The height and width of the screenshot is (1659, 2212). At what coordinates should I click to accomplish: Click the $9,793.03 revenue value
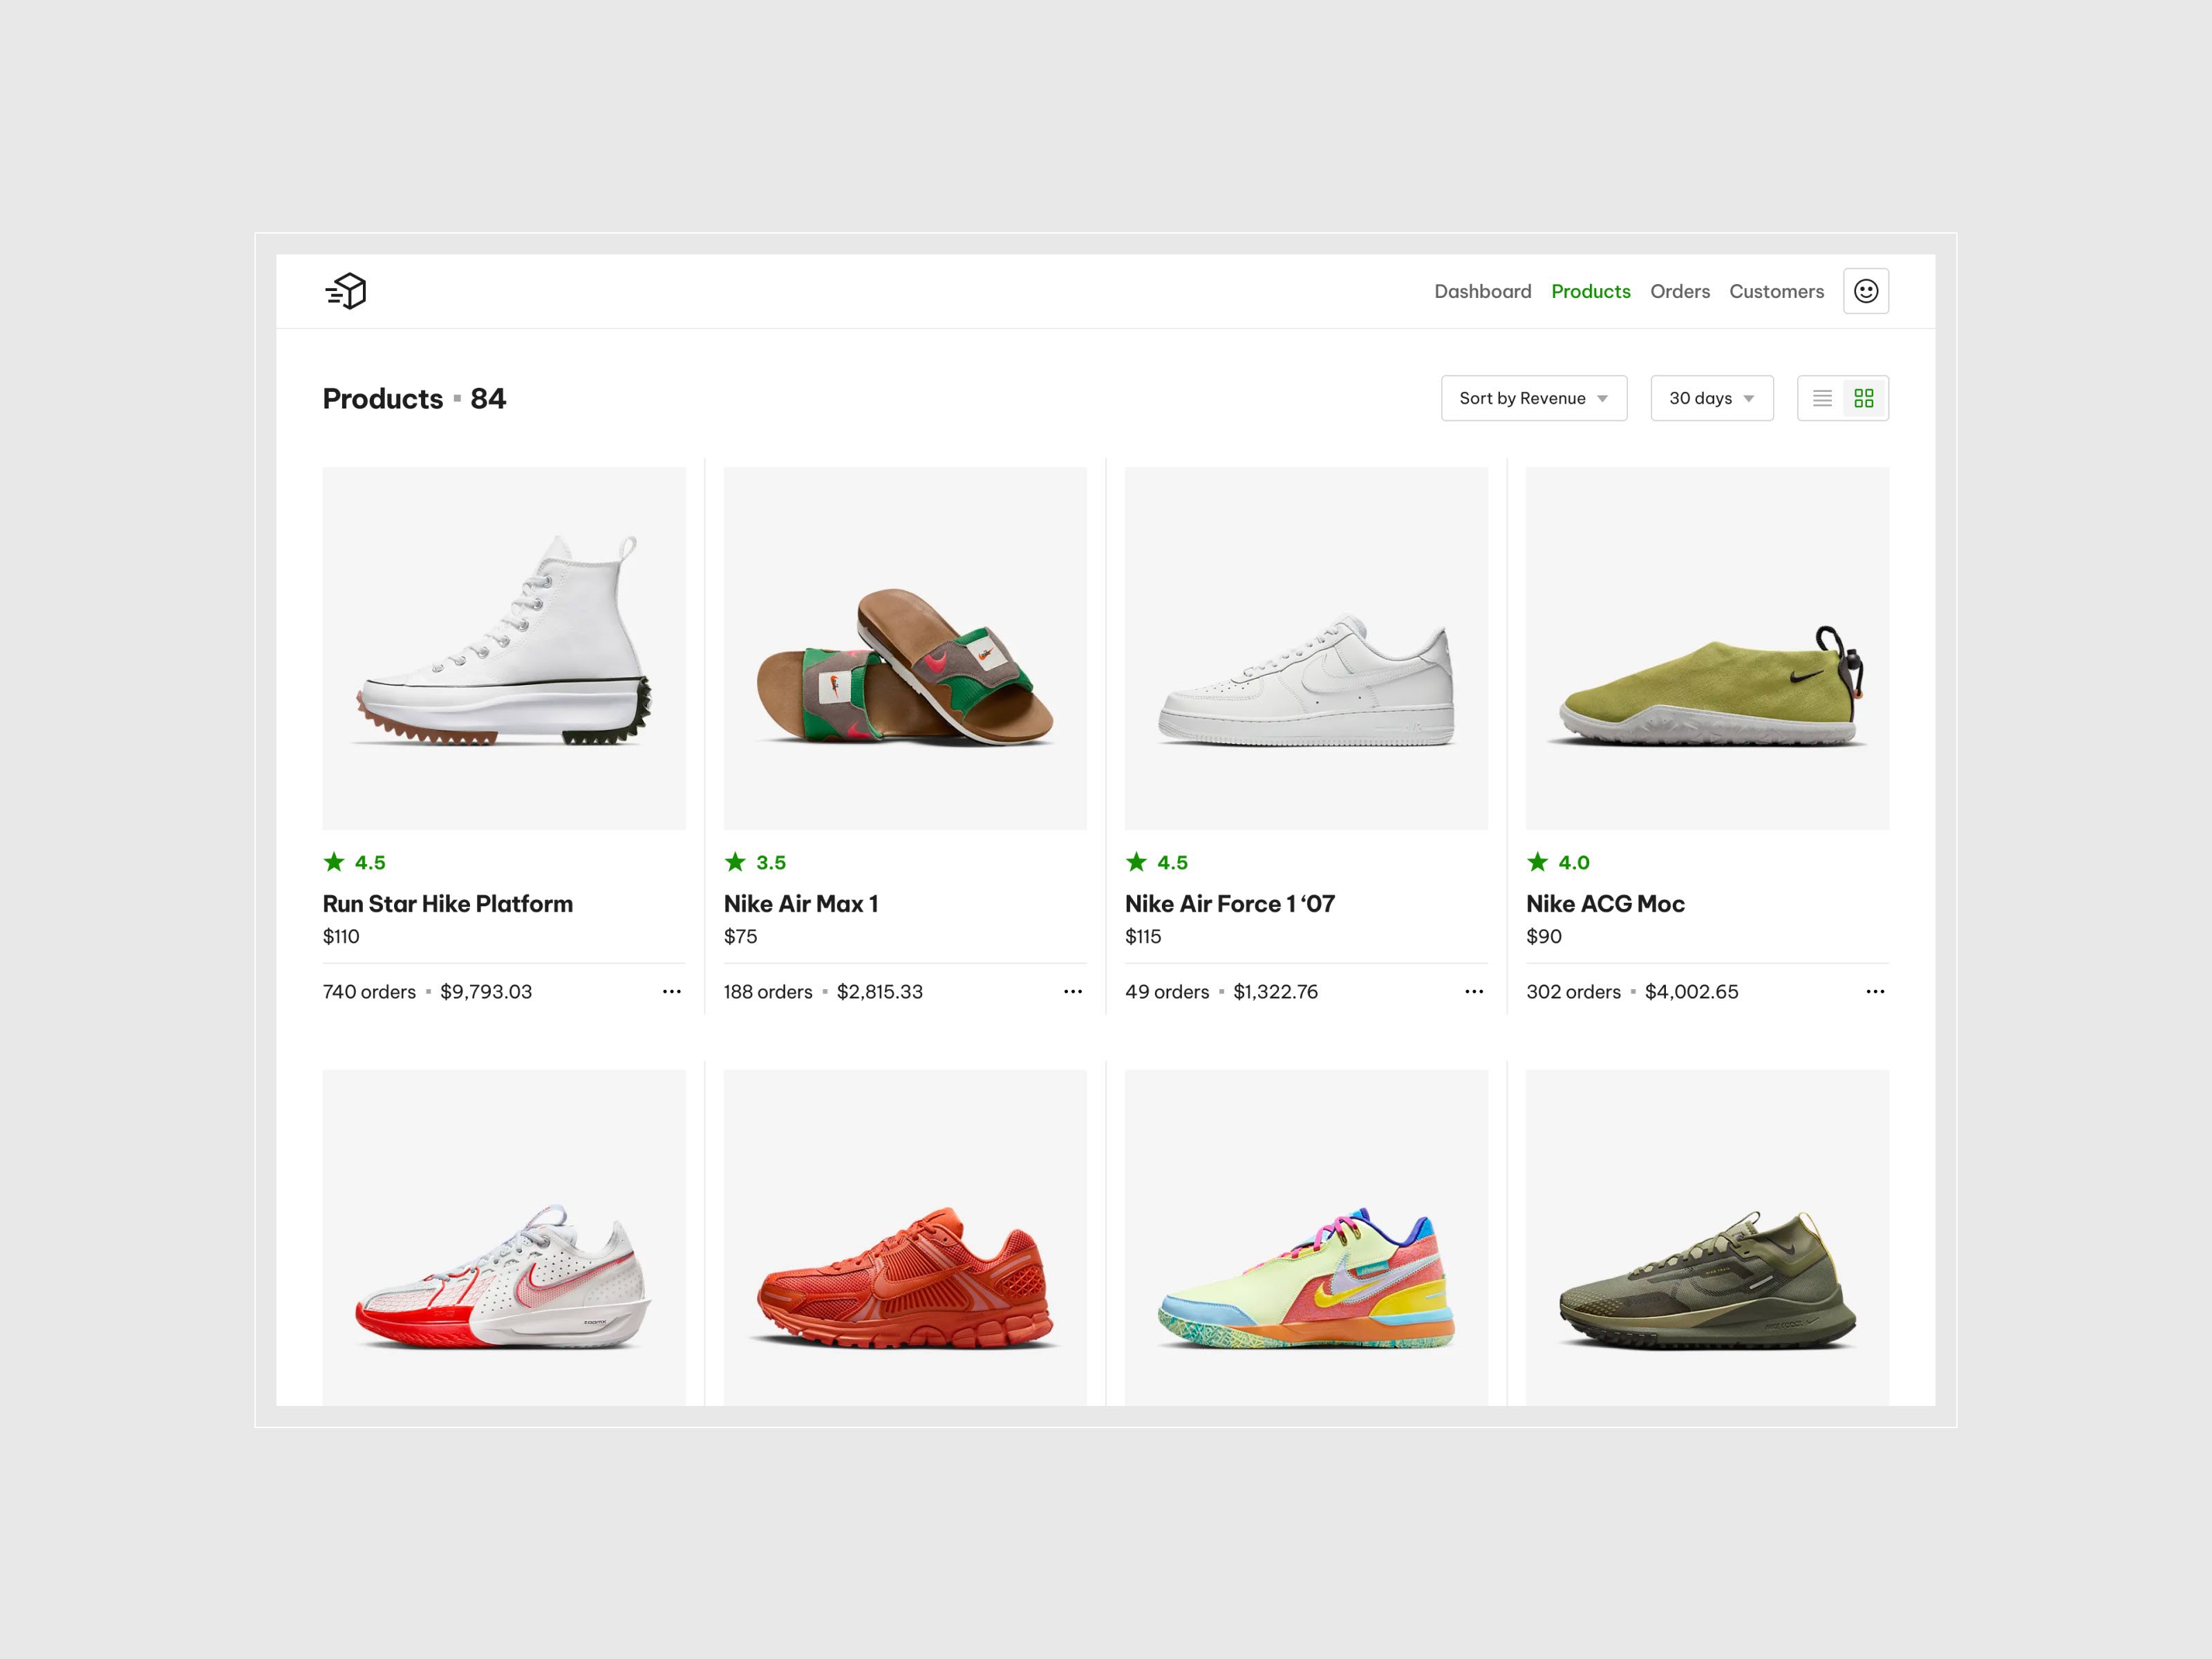coord(486,991)
